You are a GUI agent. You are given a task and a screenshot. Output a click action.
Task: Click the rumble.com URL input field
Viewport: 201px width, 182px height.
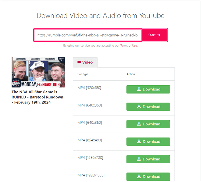88,35
